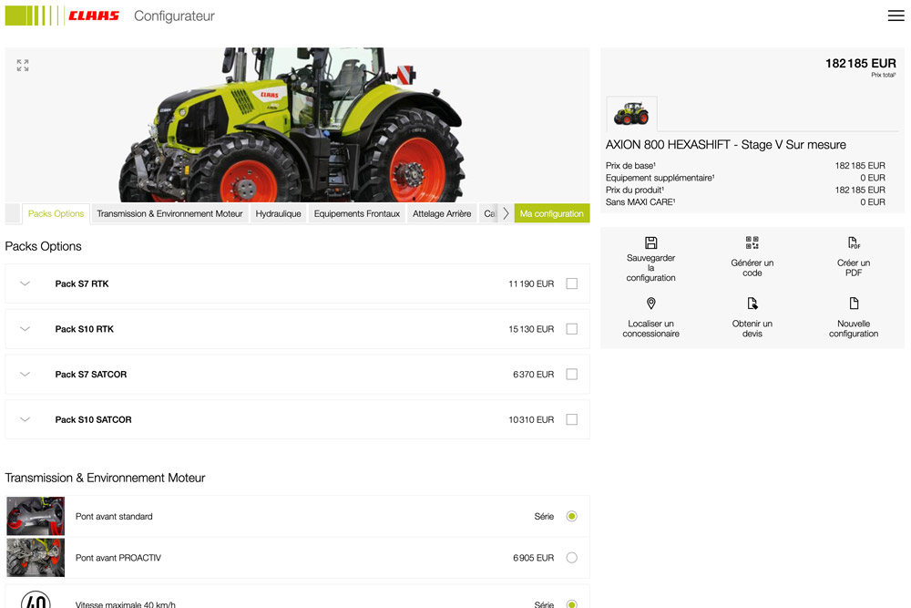Click the 10 310 EUR price
The width and height of the screenshot is (911, 608).
[x=531, y=419]
